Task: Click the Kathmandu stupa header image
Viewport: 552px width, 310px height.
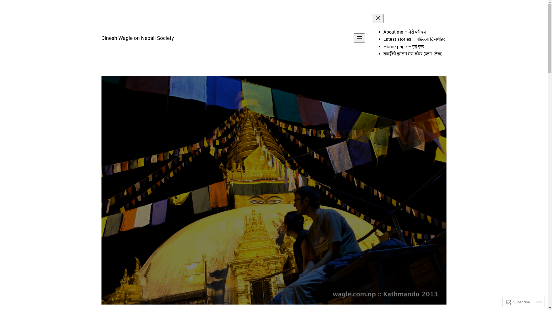Action: [x=274, y=190]
